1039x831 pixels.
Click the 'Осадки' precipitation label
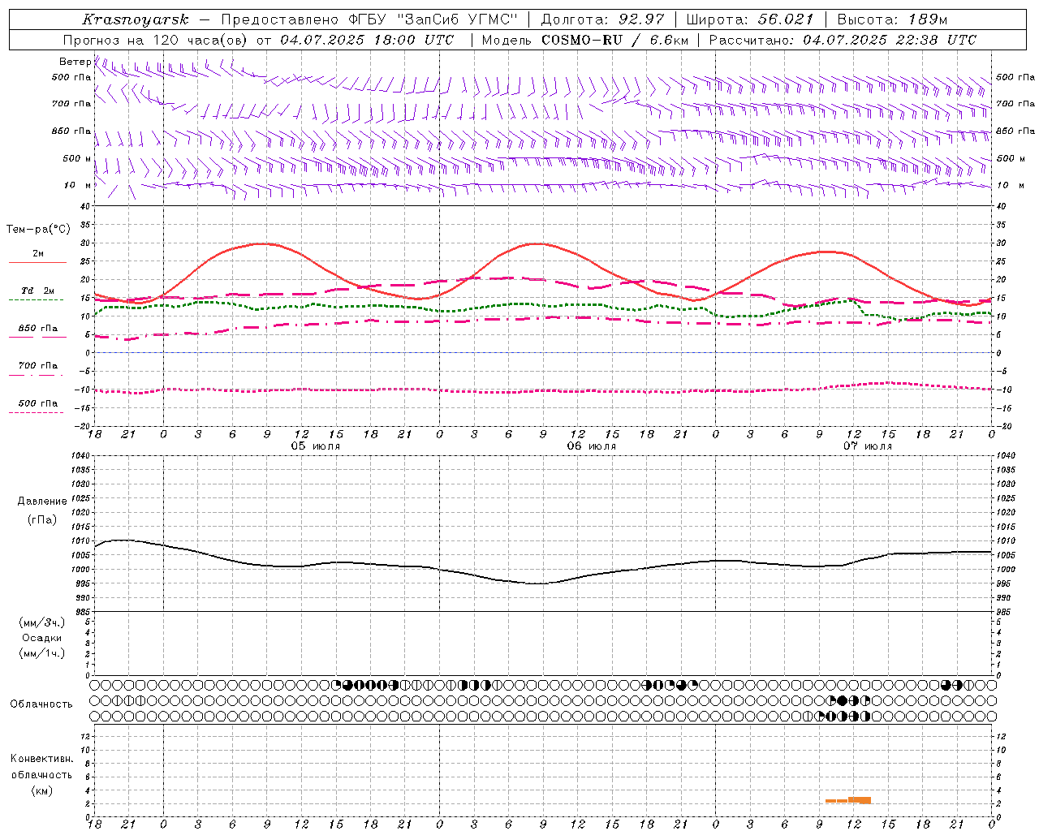coord(42,638)
